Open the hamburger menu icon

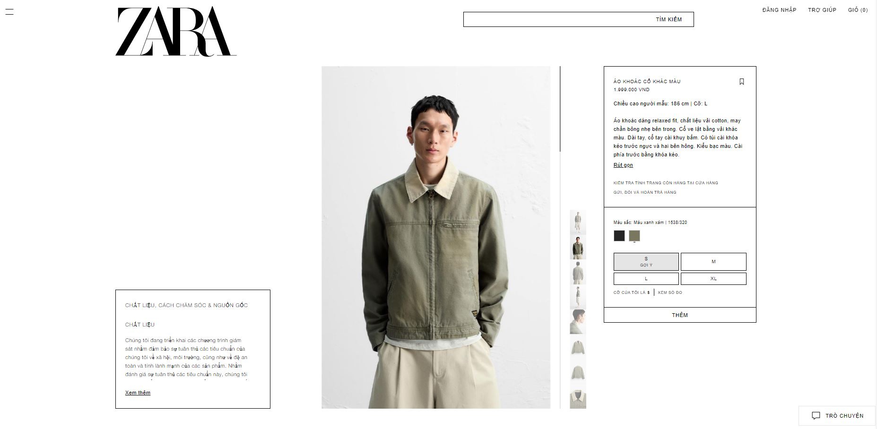[x=9, y=12]
